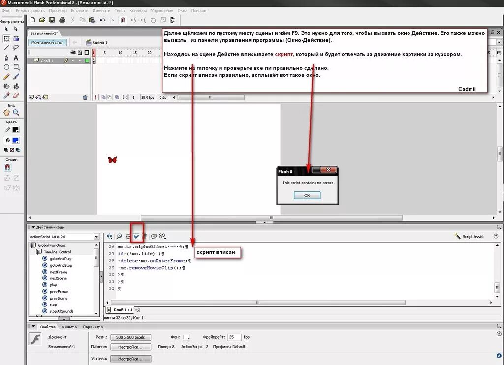This screenshot has width=504, height=365.
Task: Click the Insert Layer icon
Action: click(31, 97)
